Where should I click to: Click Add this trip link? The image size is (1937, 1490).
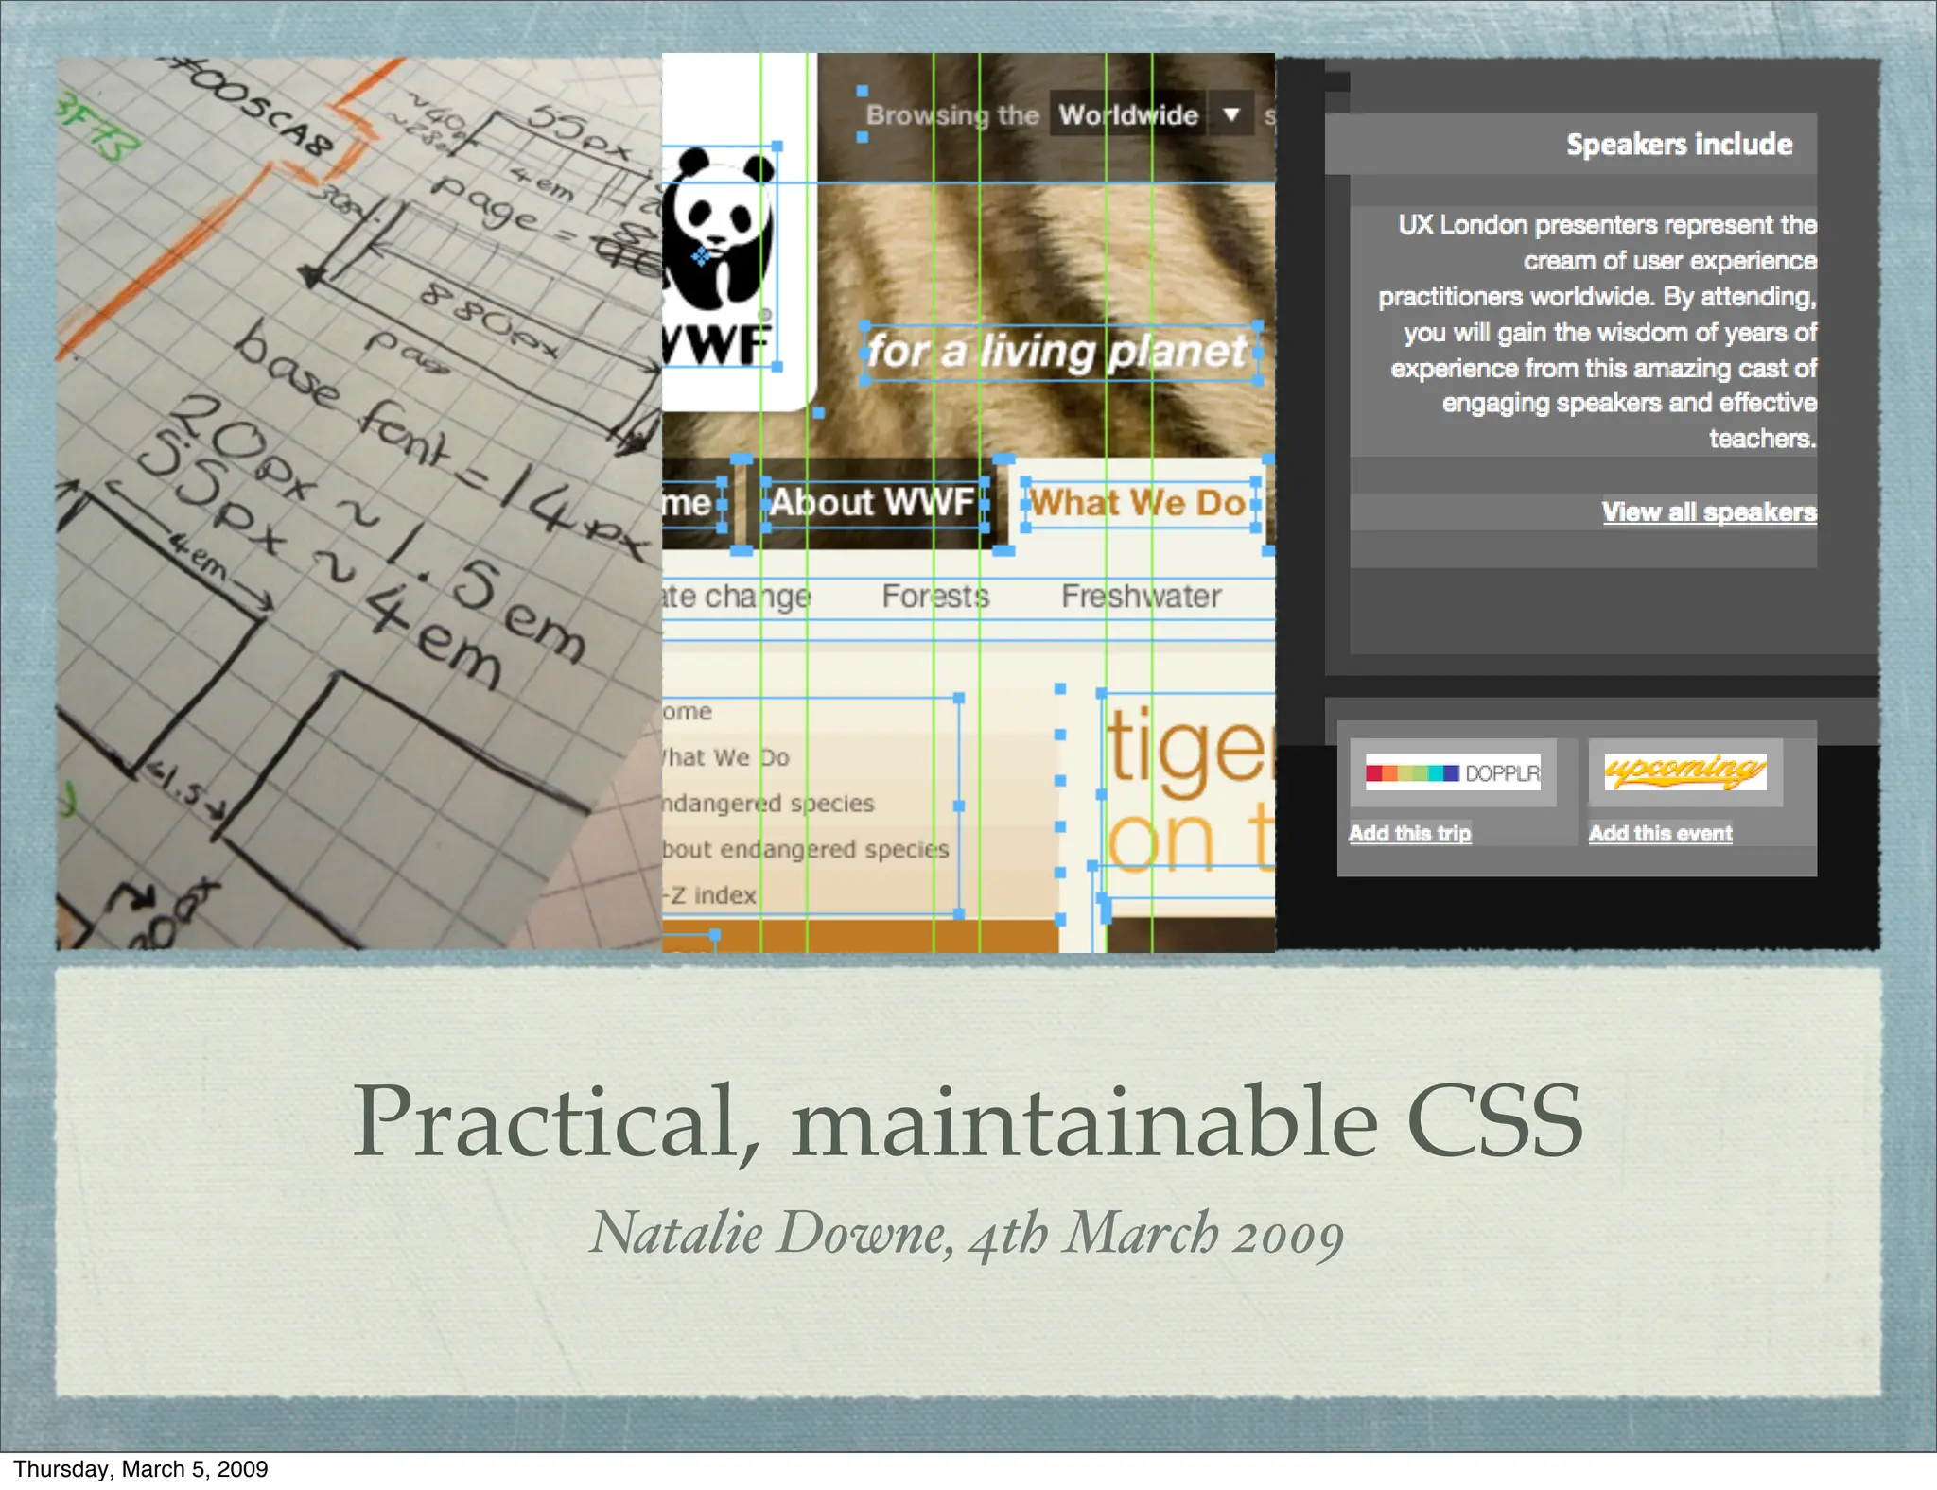[x=1409, y=833]
